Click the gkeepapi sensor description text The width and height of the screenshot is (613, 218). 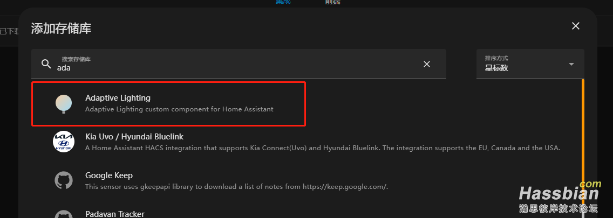[236, 186]
